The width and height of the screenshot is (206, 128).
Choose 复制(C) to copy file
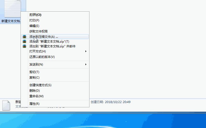click(55, 77)
